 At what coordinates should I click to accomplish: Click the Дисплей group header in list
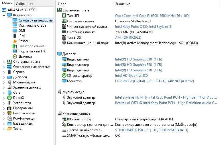click(x=69, y=54)
